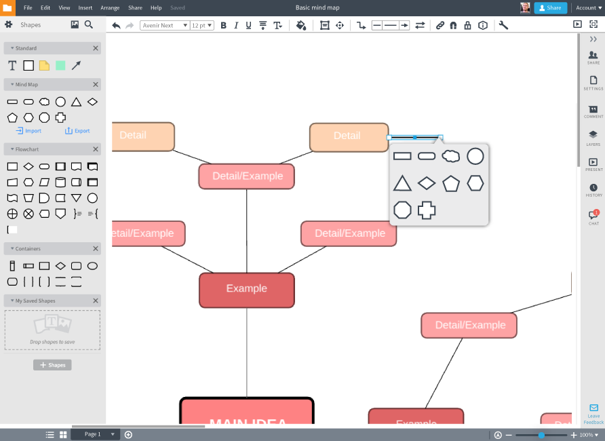Open the Chat panel with notification

pos(593,216)
